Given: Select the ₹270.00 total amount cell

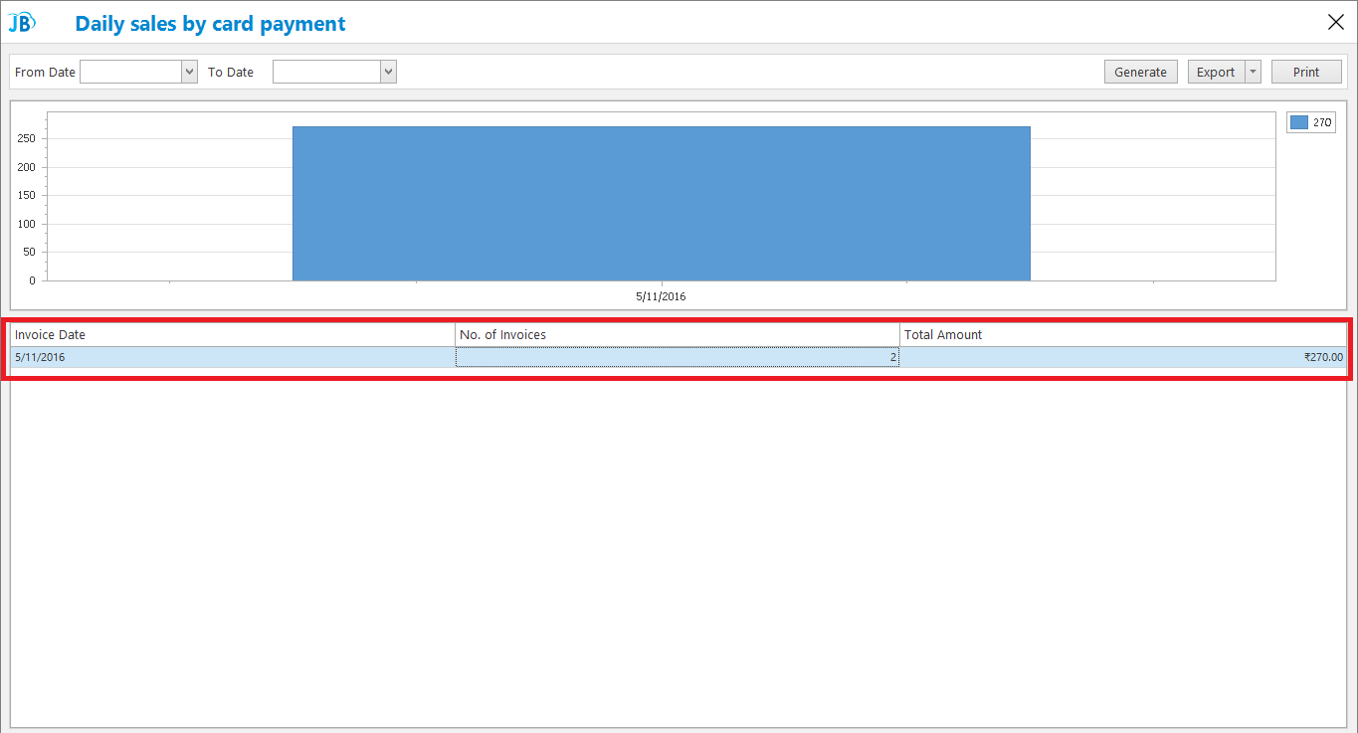Looking at the screenshot, I should 1123,357.
